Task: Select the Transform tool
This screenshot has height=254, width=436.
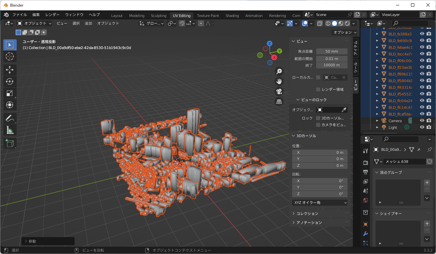Action: click(x=10, y=105)
